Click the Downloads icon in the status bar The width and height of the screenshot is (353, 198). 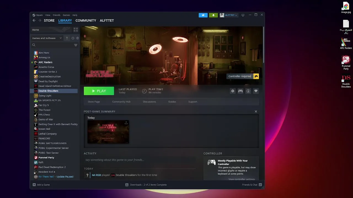click(x=127, y=185)
